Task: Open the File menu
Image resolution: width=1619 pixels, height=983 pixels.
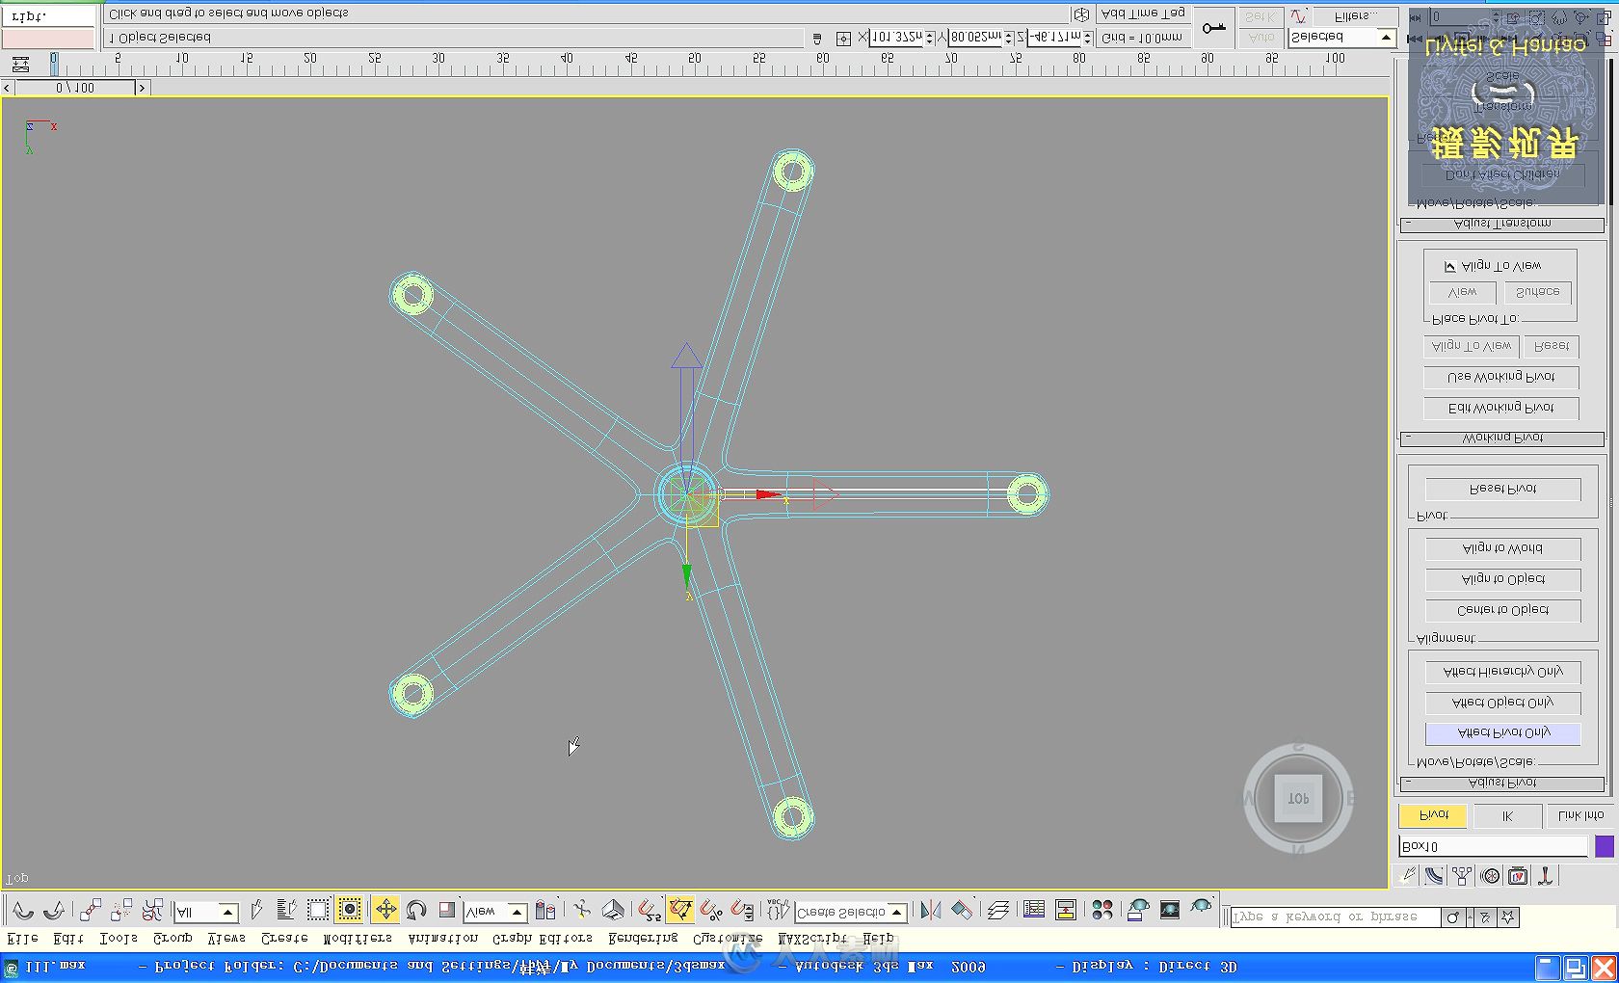Action: pos(23,938)
